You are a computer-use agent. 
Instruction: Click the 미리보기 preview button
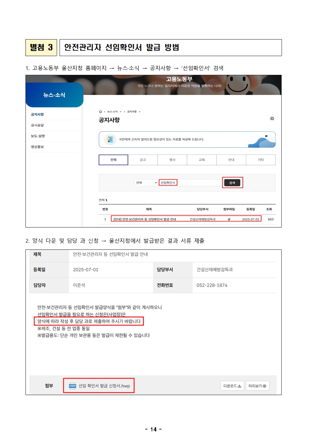[257, 386]
